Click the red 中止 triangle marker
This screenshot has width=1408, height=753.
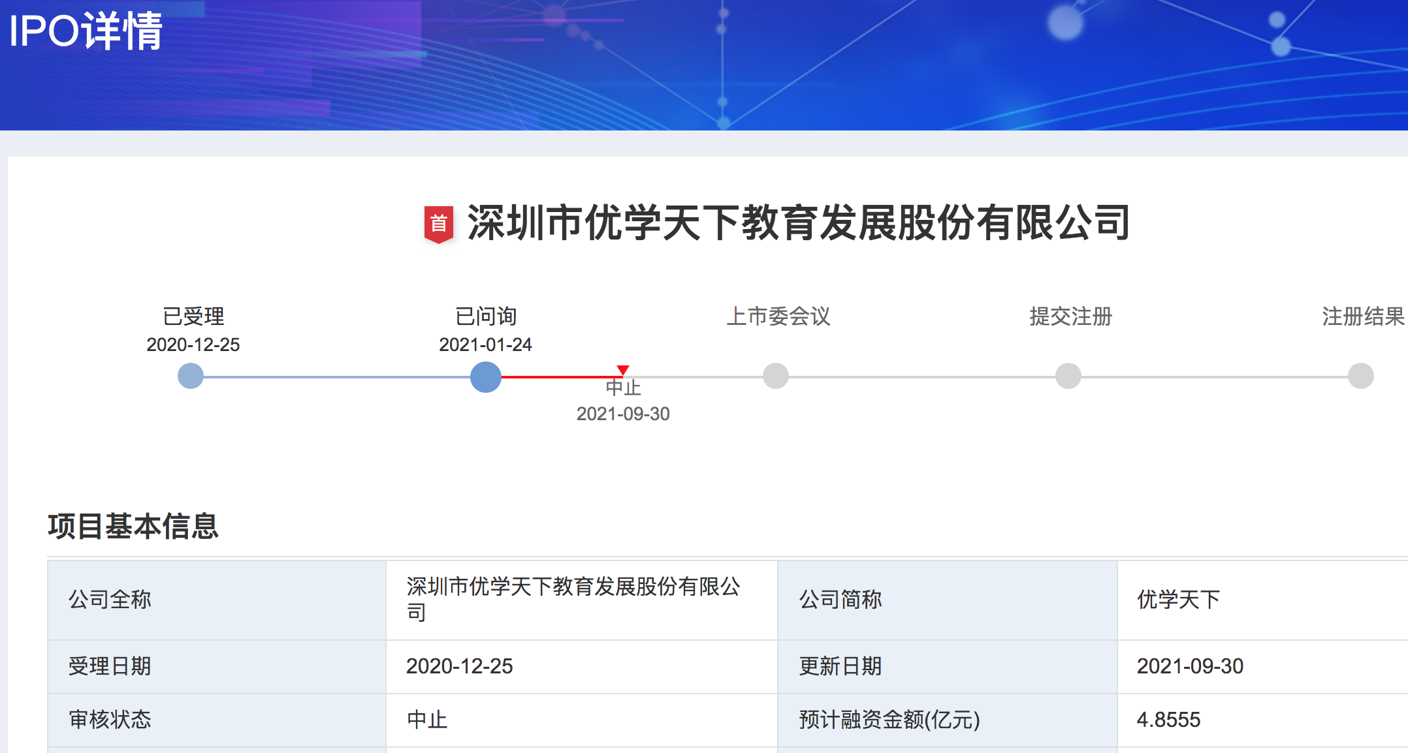click(x=623, y=370)
